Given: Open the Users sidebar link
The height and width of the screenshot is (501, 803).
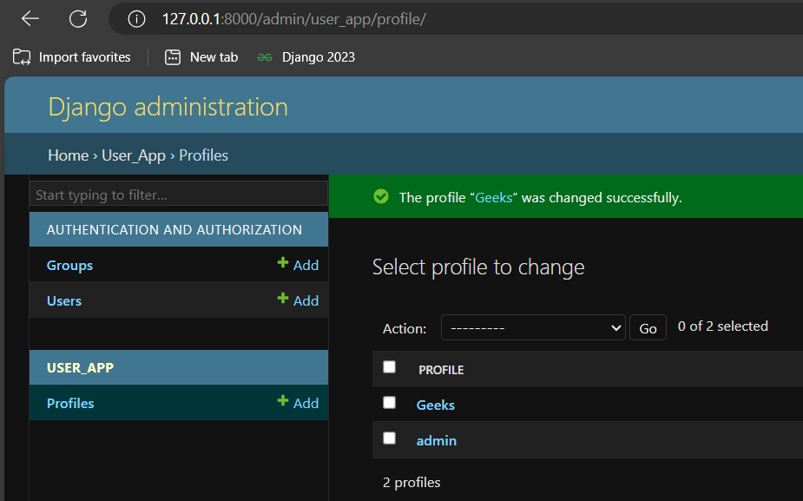Looking at the screenshot, I should point(64,301).
